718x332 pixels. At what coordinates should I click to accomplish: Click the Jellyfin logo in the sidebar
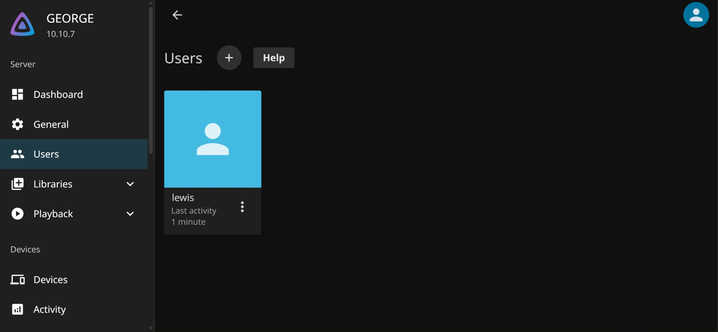click(x=22, y=25)
